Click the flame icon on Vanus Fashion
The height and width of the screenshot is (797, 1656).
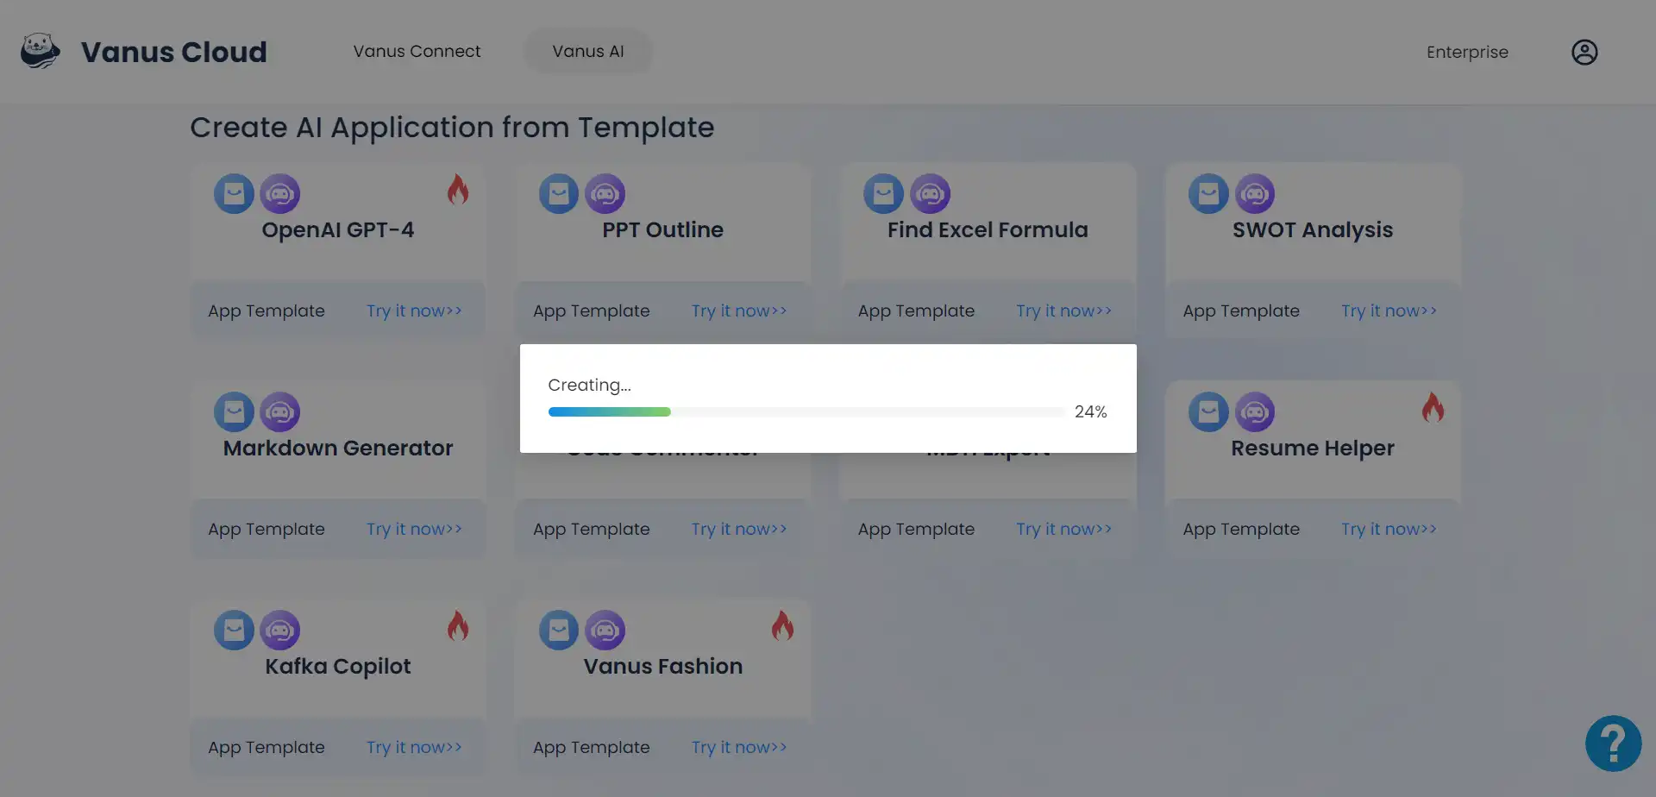coord(782,626)
